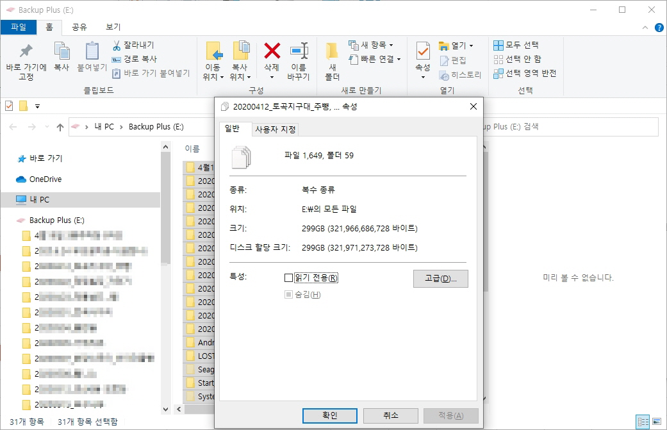
Task: Switch to the Home (홈) ribbon tab
Action: click(49, 27)
